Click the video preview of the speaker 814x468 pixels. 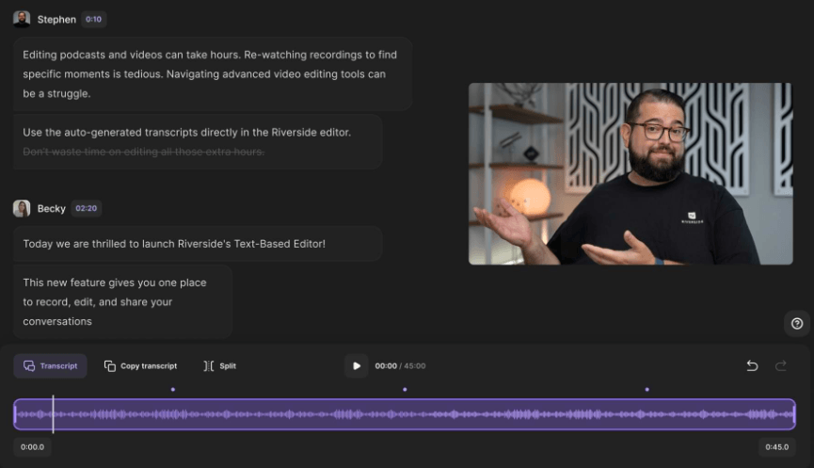(630, 174)
